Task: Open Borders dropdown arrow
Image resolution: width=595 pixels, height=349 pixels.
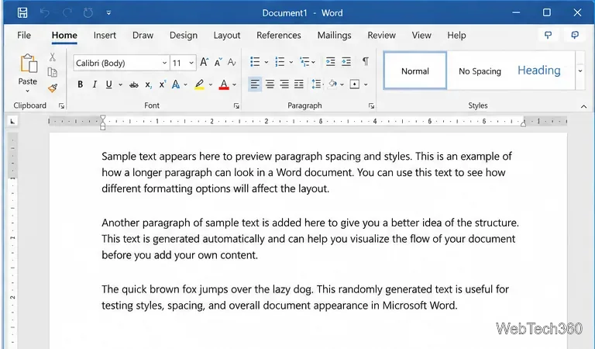Action: click(366, 85)
